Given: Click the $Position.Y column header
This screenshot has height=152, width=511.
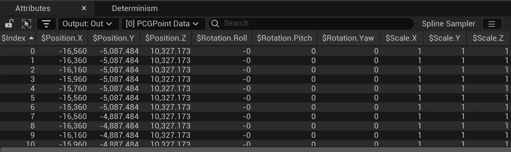Looking at the screenshot, I should tap(114, 38).
